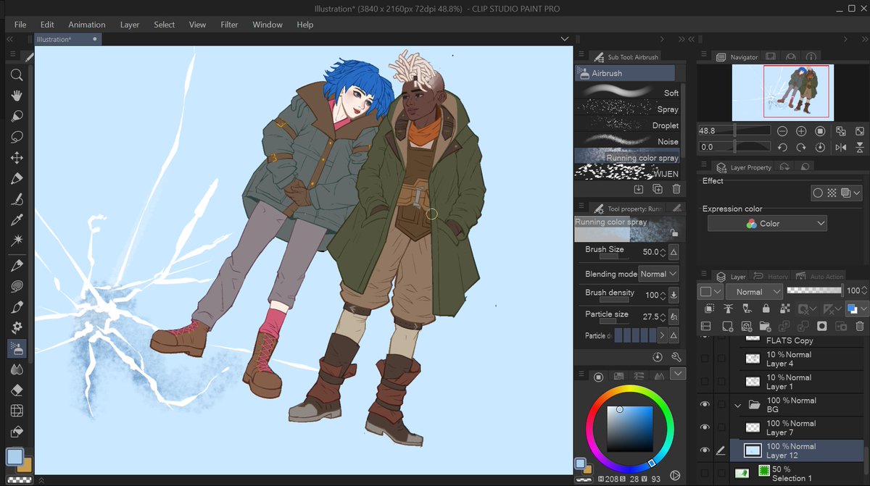Open the Expression color dropdown
The width and height of the screenshot is (870, 486).
(x=767, y=224)
